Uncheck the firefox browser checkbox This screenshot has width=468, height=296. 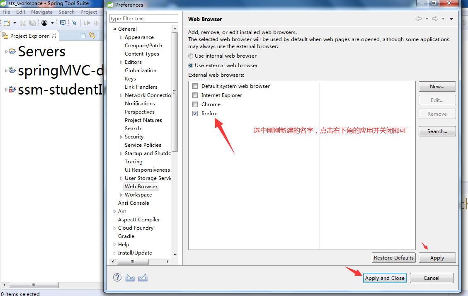click(195, 114)
